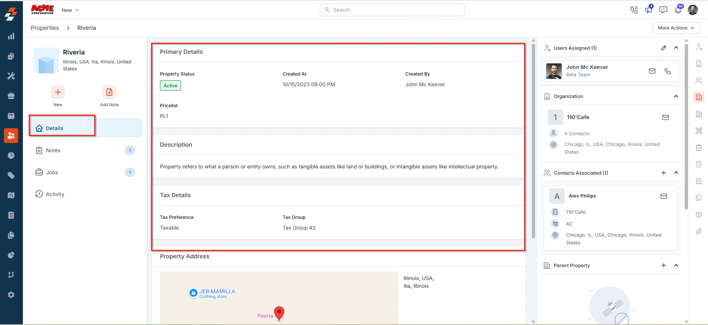Click the calculator icon in left sidebar
The image size is (708, 325).
pos(11,215)
